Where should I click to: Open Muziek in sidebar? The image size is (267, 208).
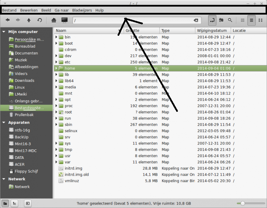point(18,60)
